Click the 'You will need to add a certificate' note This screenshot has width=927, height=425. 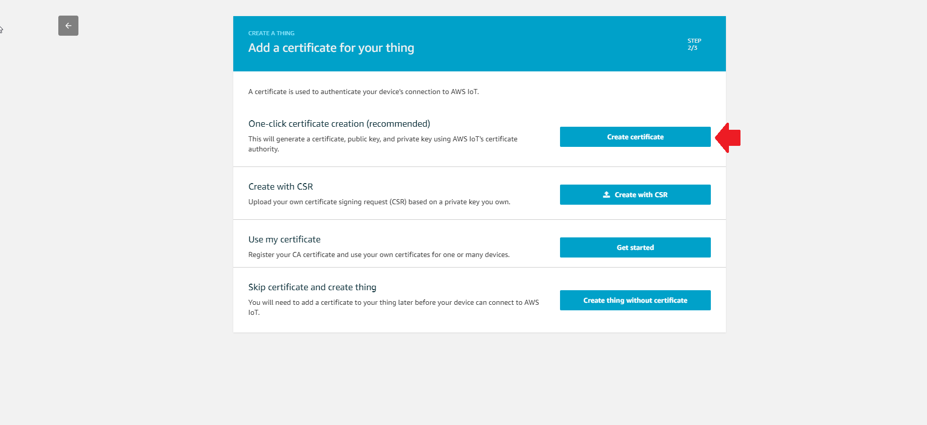pos(393,302)
